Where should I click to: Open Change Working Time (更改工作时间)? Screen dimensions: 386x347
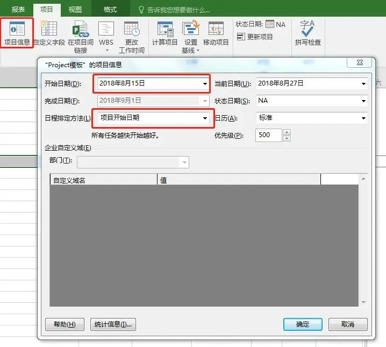pos(132,37)
